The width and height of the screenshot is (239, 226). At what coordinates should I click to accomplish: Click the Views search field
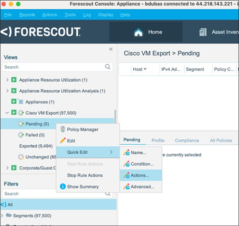pos(58,67)
